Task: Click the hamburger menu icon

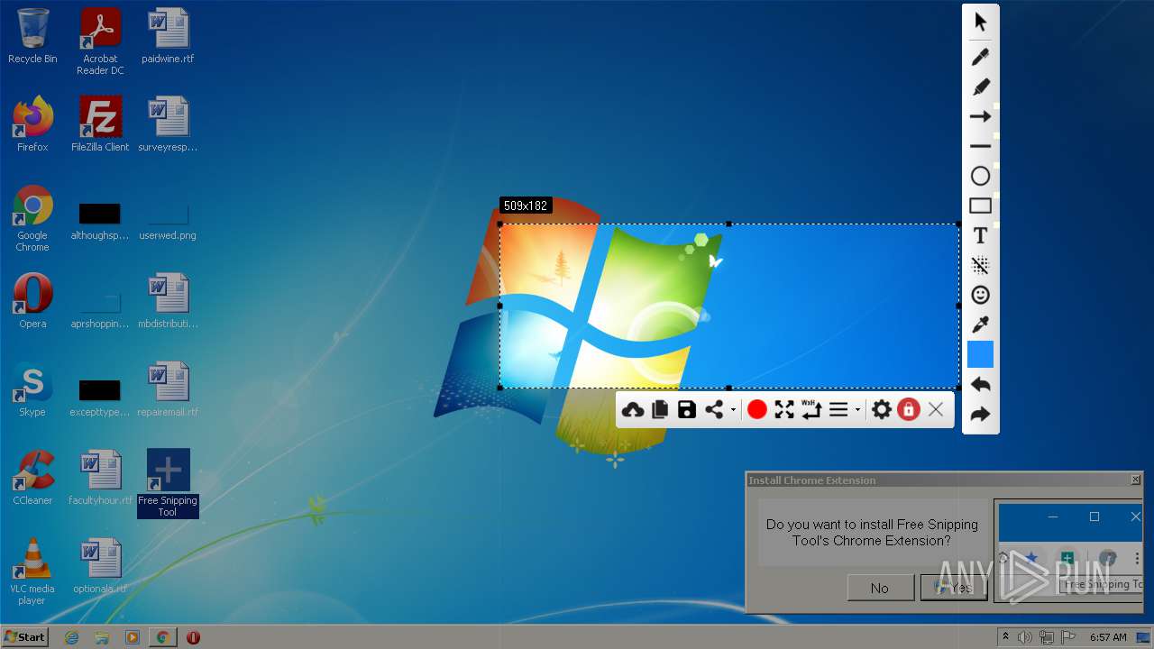Action: point(838,410)
